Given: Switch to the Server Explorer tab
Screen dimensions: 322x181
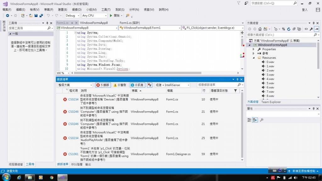Looking at the screenshot, I should click(16, 164).
